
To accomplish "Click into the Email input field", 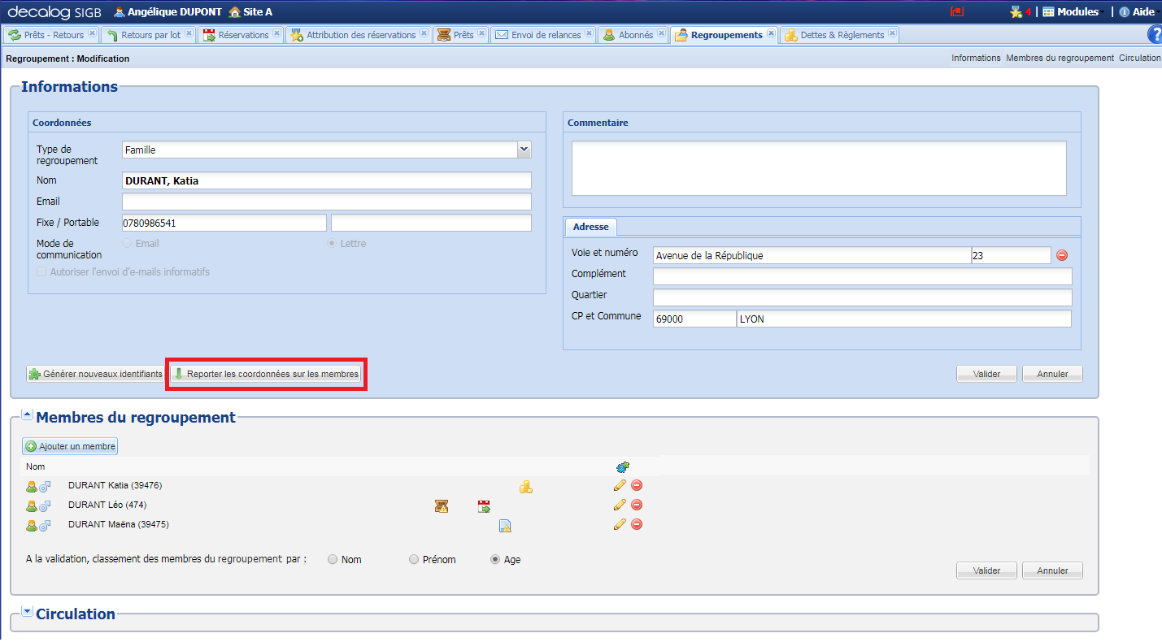I will pyautogui.click(x=326, y=202).
